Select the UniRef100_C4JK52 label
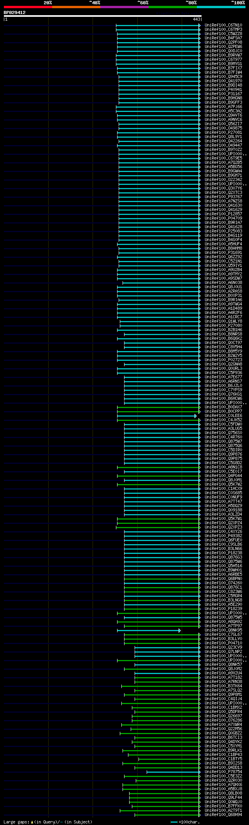 tap(223, 420)
